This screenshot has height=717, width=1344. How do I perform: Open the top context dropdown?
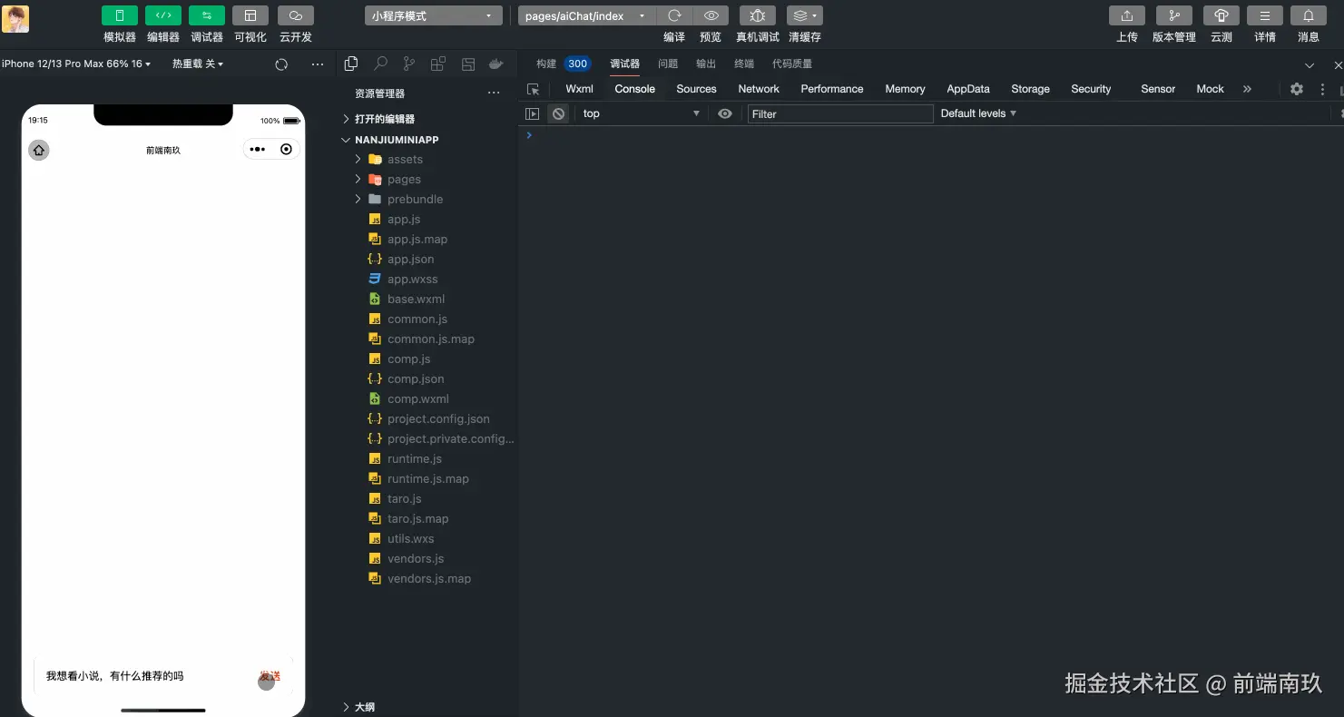coord(642,113)
